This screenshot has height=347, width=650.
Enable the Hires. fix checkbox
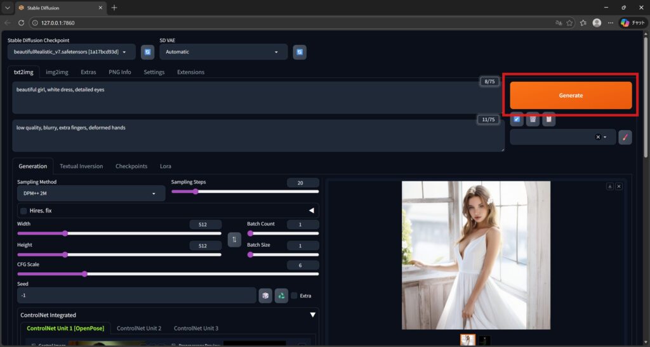(x=24, y=211)
